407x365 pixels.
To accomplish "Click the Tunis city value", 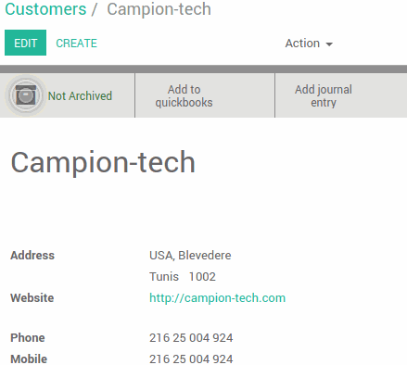I will 164,277.
